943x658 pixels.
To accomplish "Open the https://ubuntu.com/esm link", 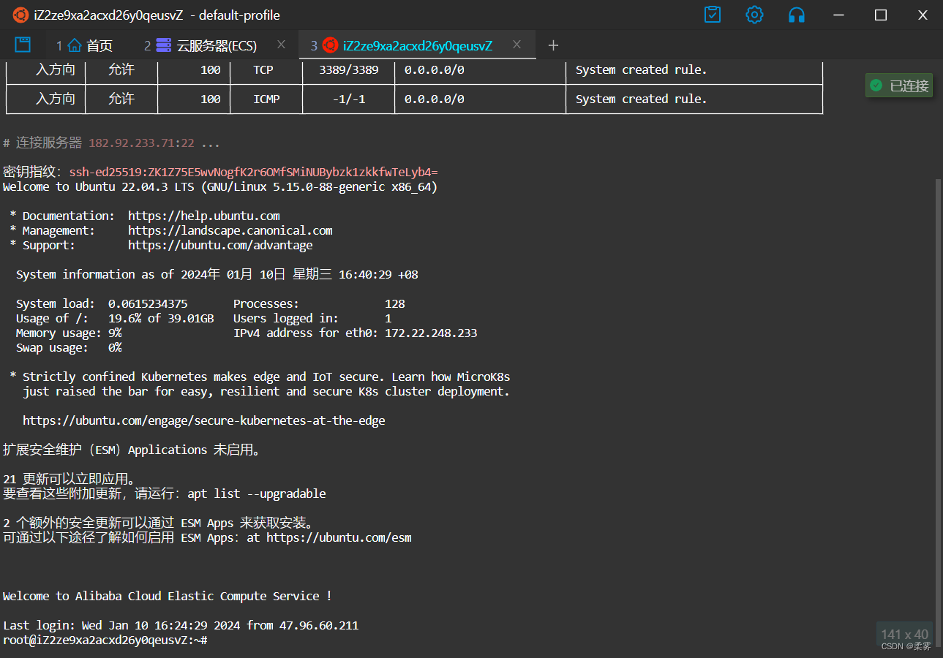I will tap(339, 537).
